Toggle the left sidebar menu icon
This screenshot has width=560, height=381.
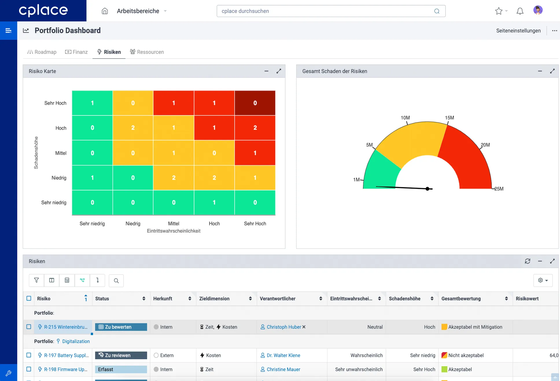tap(8, 30)
